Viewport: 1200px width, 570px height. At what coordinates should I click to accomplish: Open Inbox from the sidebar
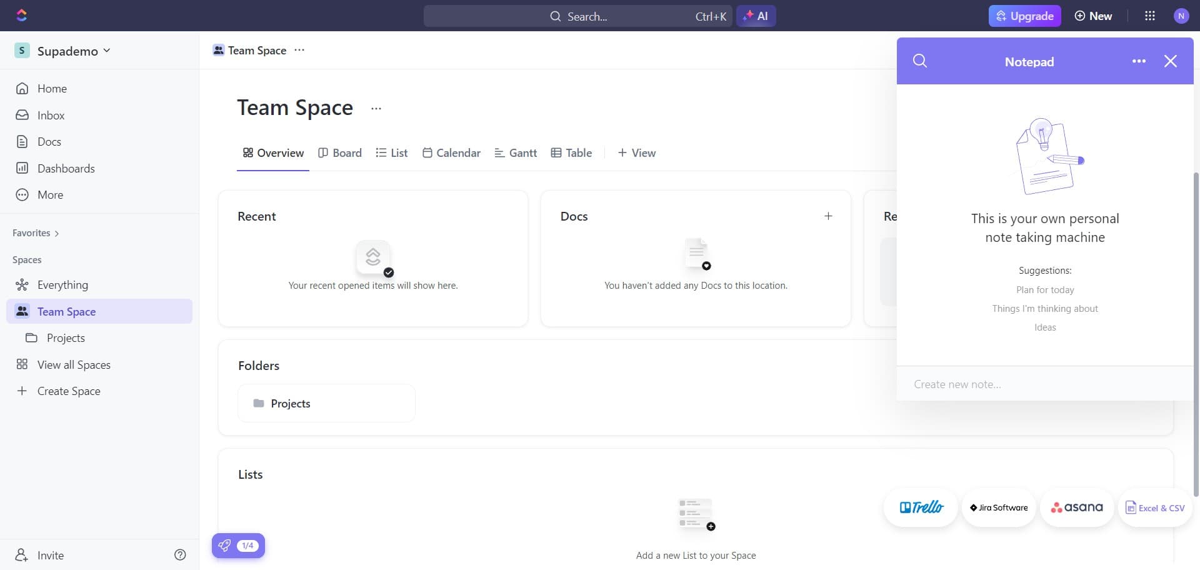(51, 116)
